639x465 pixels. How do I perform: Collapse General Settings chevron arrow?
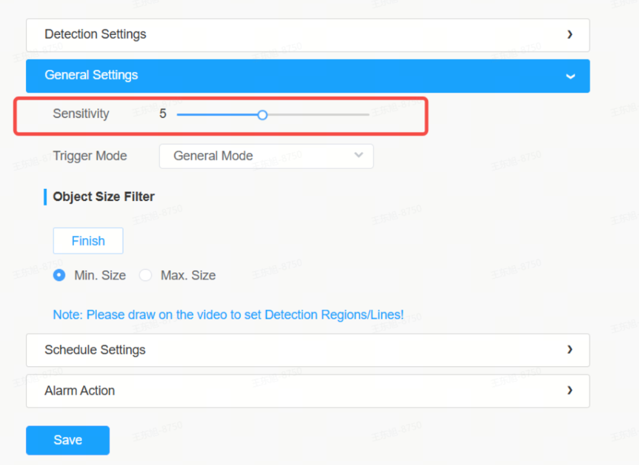570,76
